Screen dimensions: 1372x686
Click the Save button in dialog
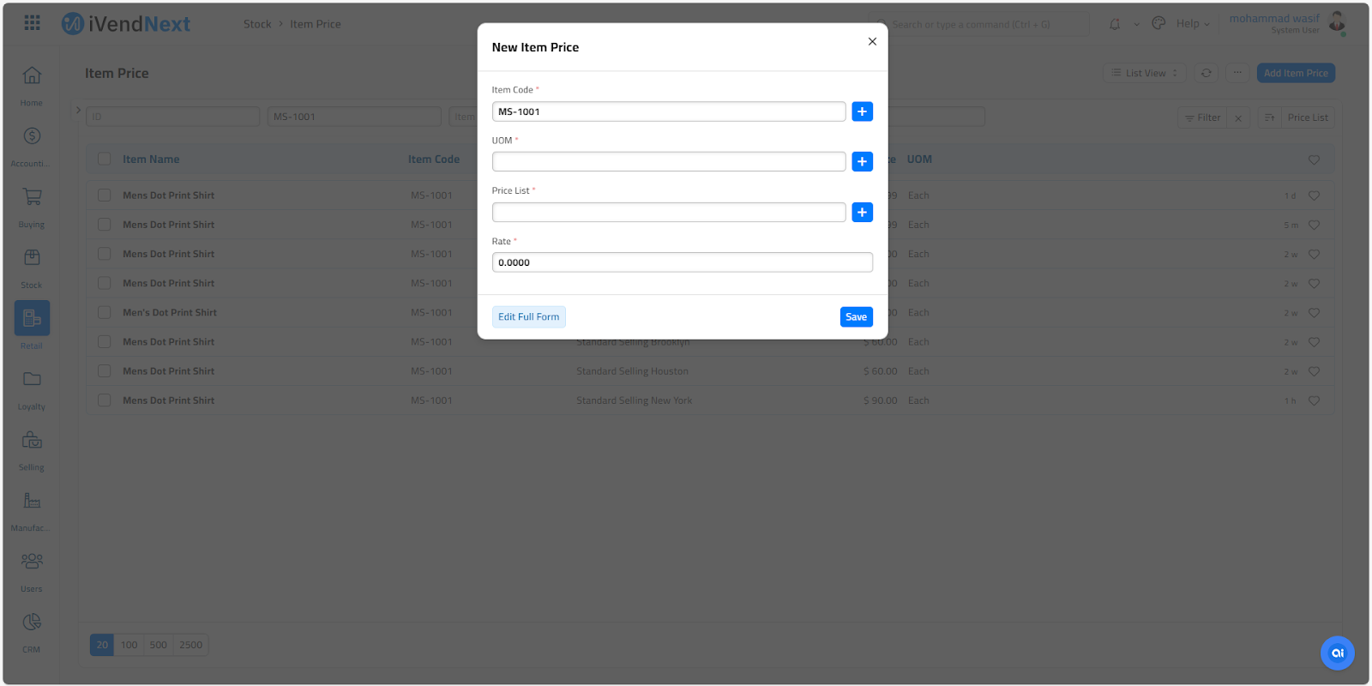pyautogui.click(x=857, y=317)
